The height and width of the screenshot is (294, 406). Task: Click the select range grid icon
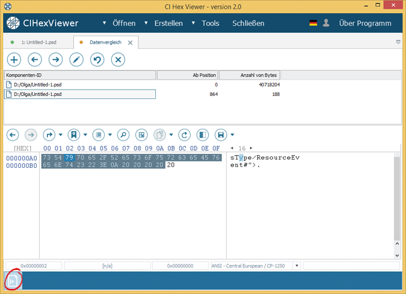pyautogui.click(x=141, y=135)
